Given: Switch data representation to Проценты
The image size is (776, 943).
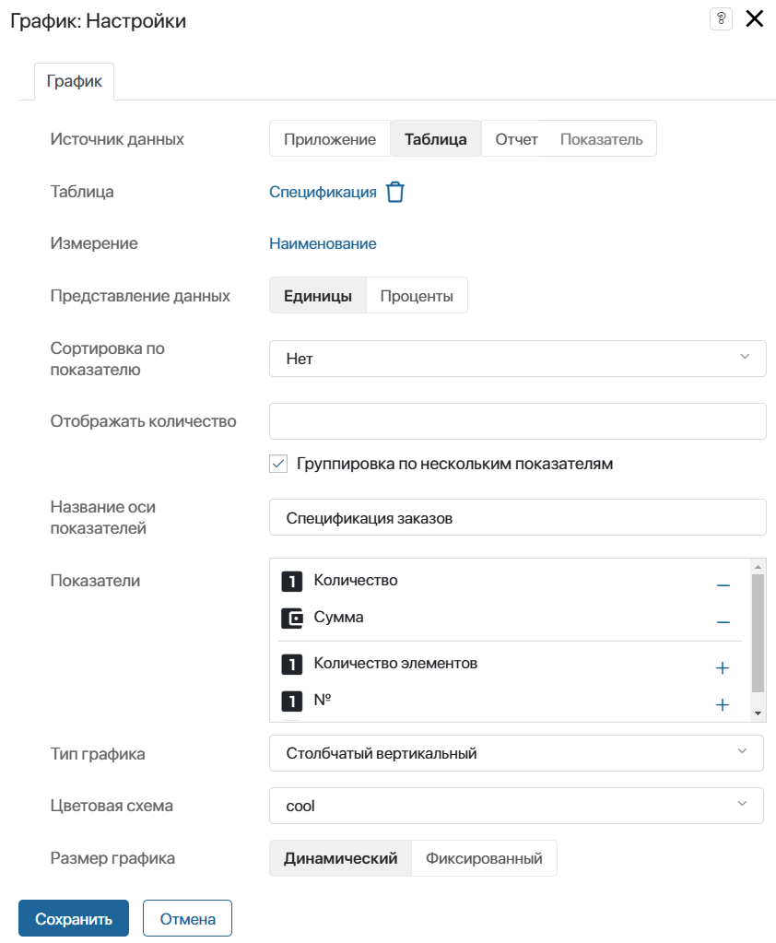Looking at the screenshot, I should [417, 295].
